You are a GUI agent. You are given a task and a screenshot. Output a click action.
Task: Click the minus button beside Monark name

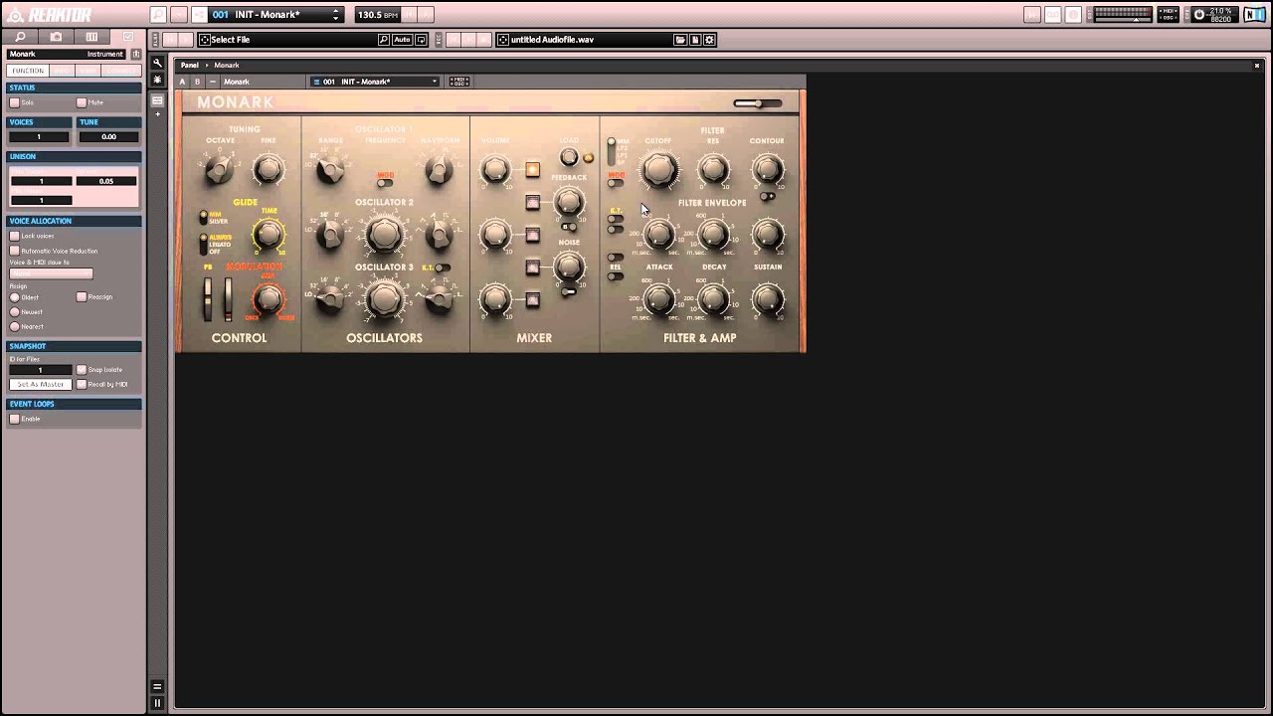(212, 82)
